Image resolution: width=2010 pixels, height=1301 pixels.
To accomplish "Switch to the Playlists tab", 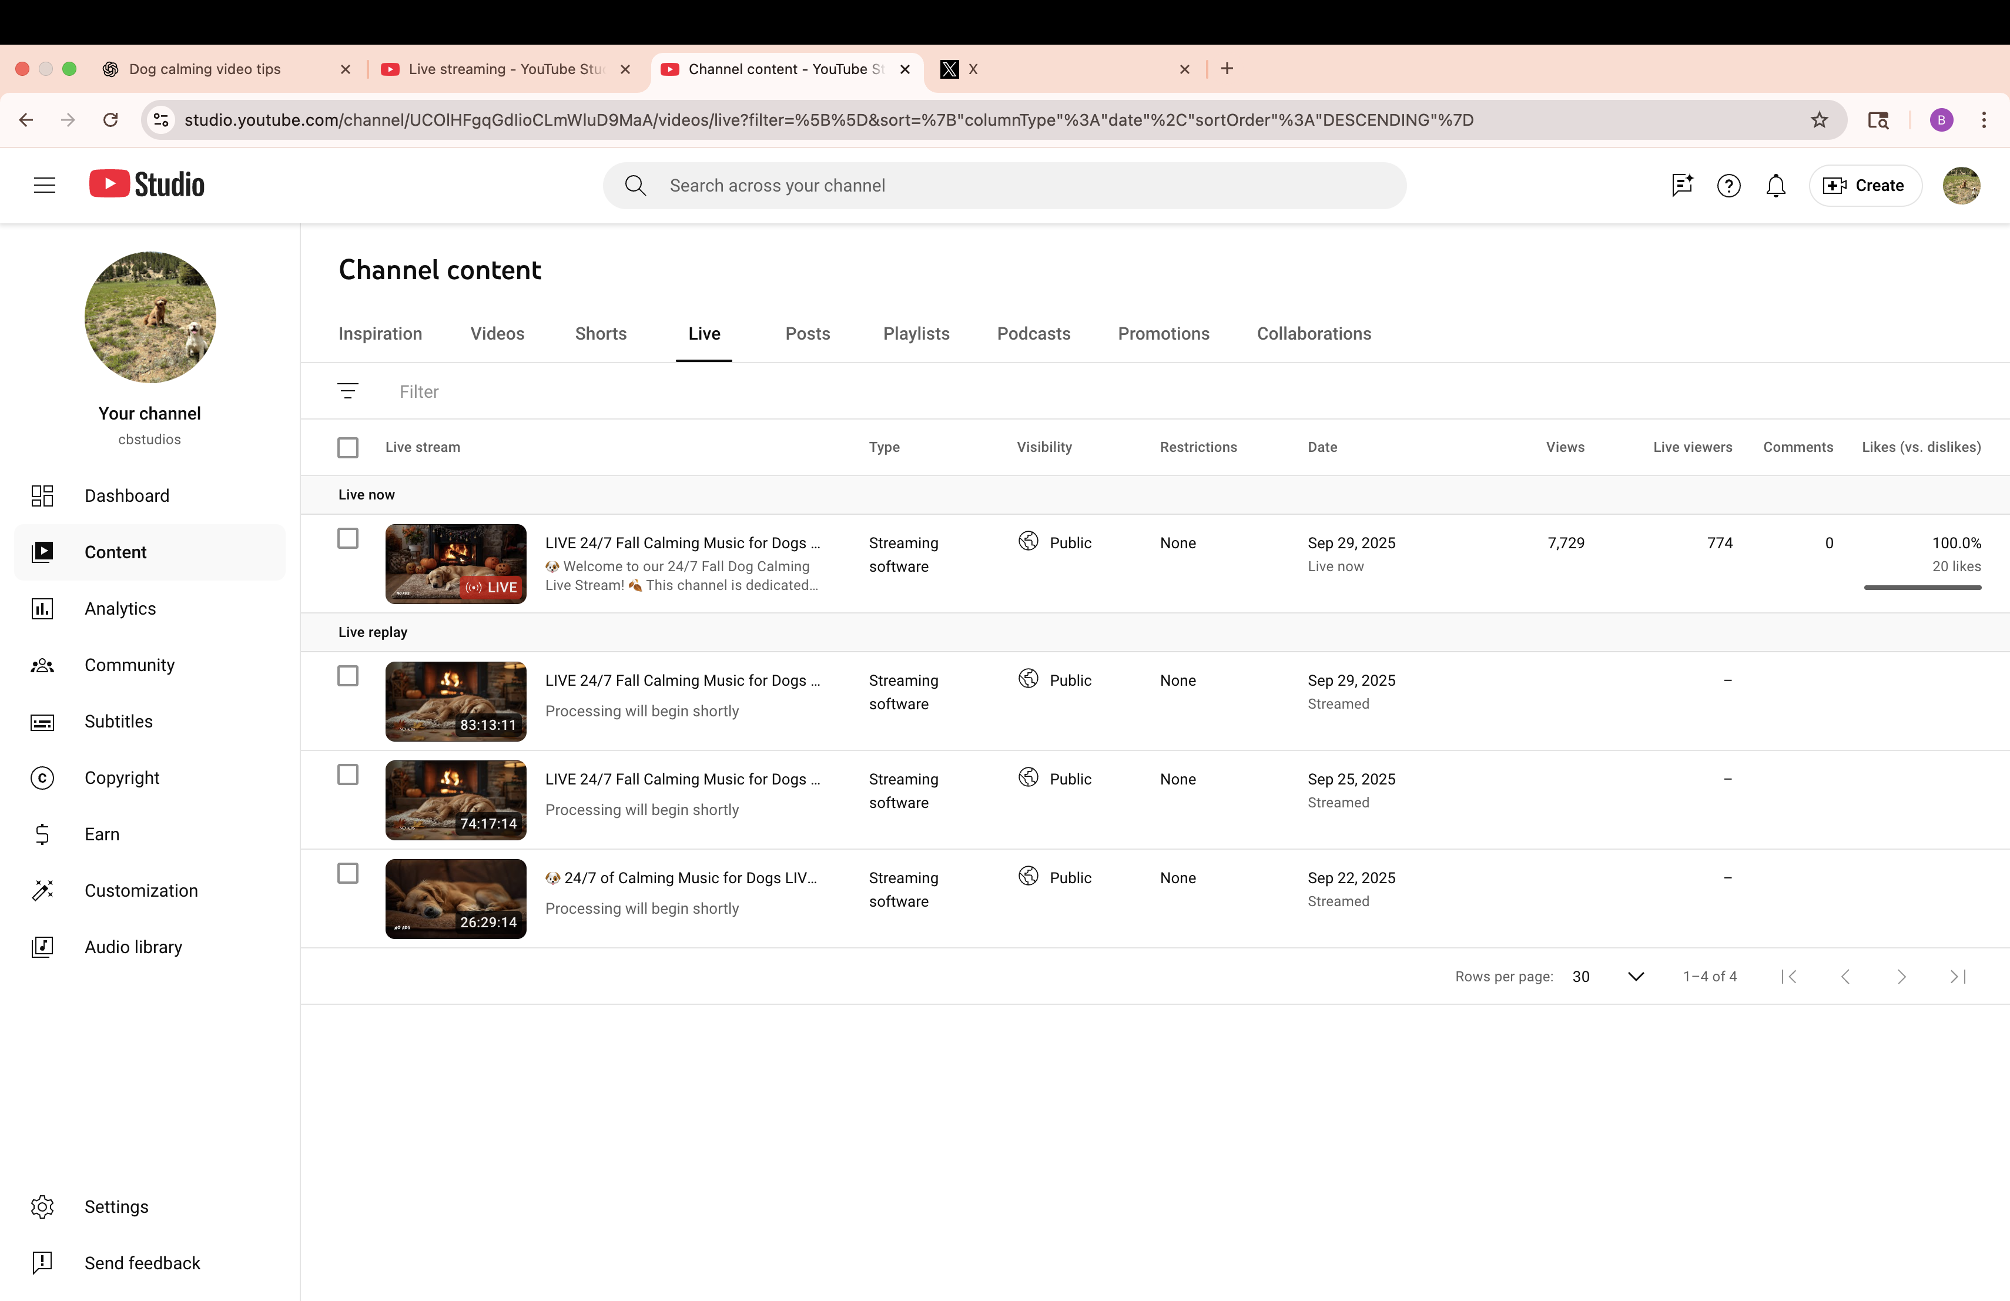I will [916, 334].
